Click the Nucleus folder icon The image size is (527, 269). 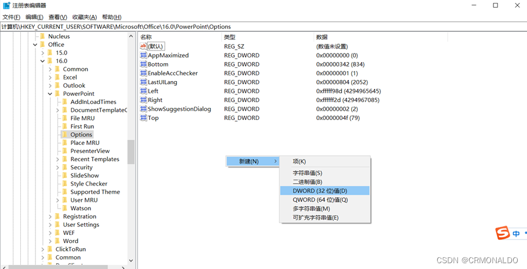pos(42,37)
